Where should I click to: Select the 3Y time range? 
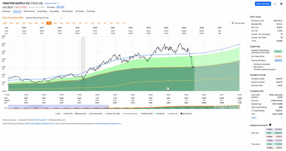[x=111, y=23]
